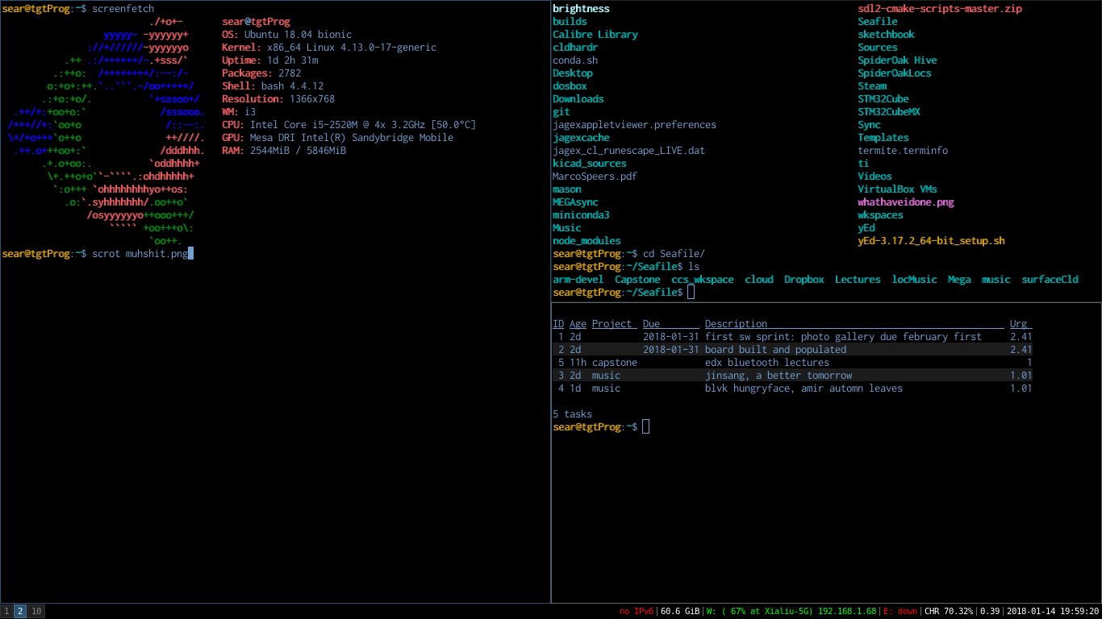Click 'ccs_wkspace' in the Seafile listing
This screenshot has width=1102, height=619.
[703, 280]
